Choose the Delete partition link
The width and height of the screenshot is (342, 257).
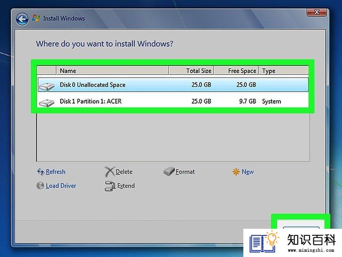point(124,172)
